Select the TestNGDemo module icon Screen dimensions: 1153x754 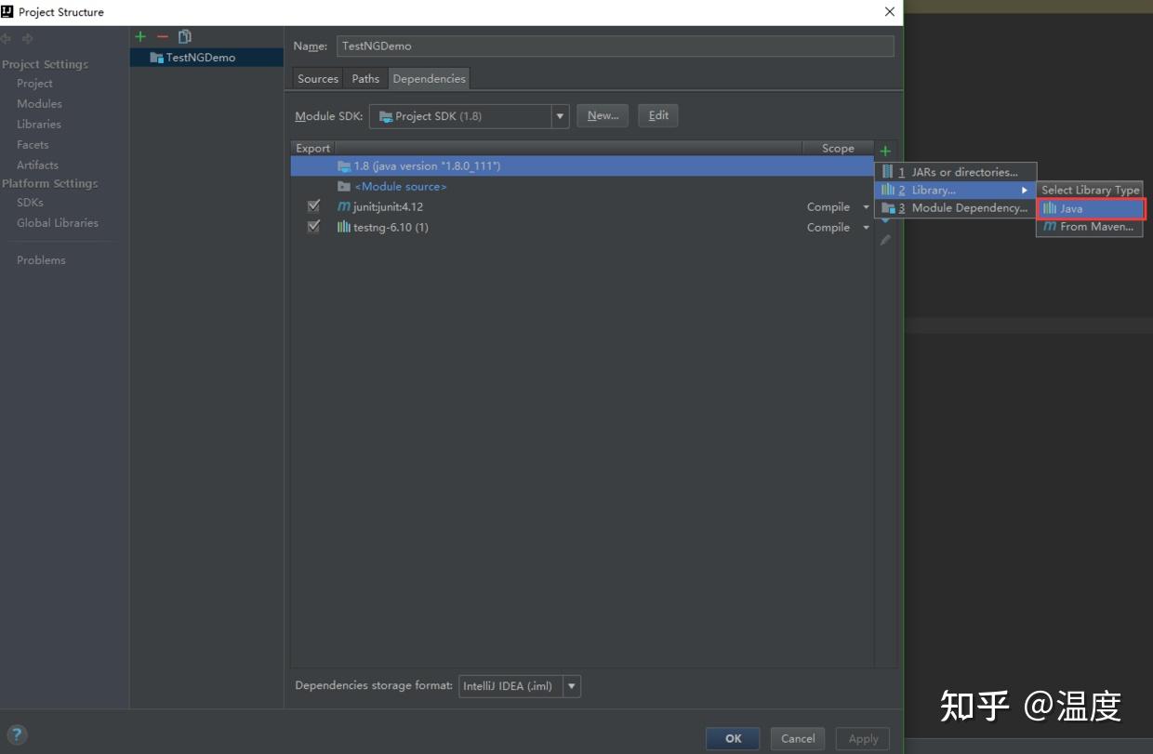[155, 57]
